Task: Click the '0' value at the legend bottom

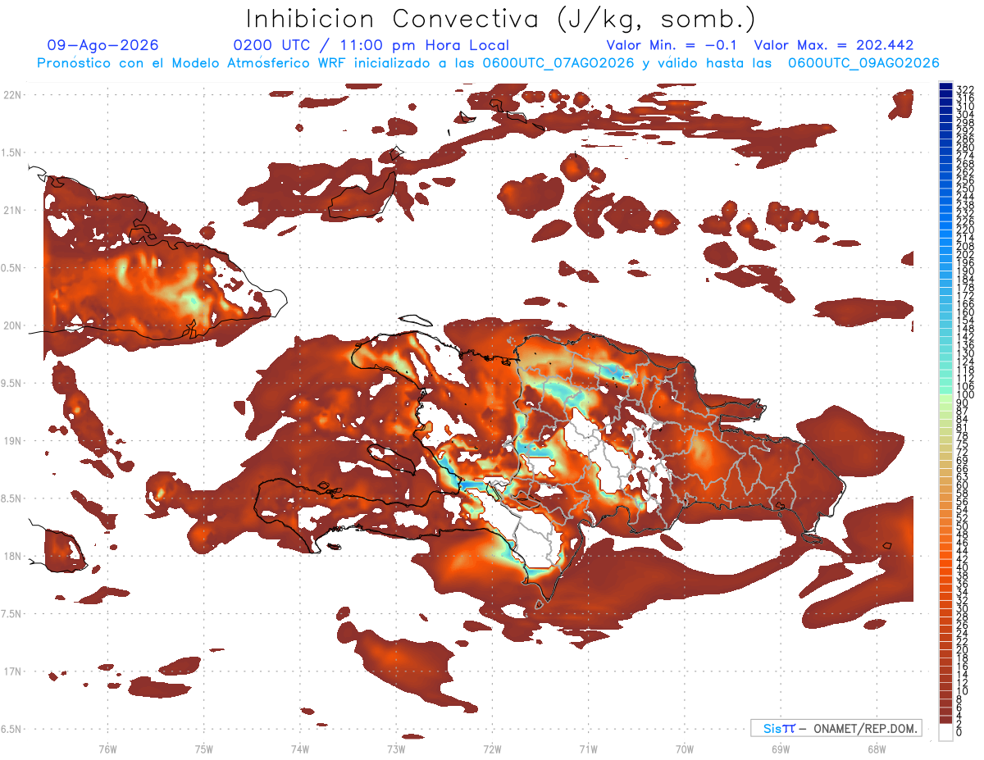Action: click(x=959, y=732)
